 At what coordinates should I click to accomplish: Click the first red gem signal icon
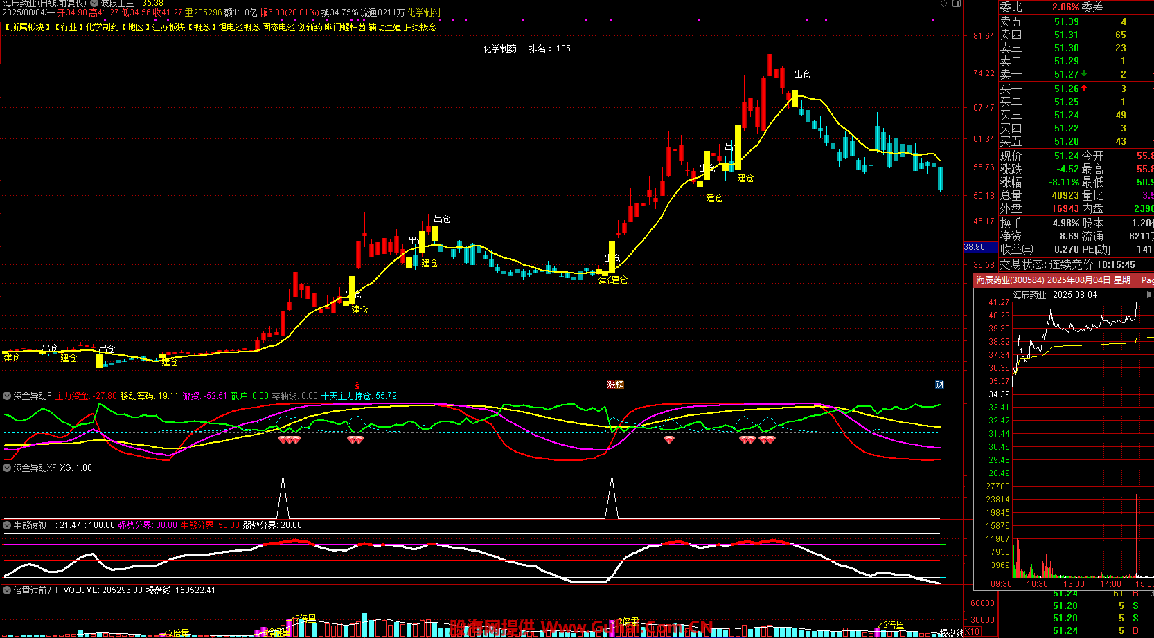282,440
